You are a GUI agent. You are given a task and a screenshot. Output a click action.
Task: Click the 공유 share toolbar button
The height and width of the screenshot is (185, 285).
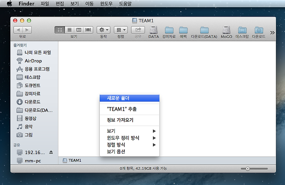138,30
